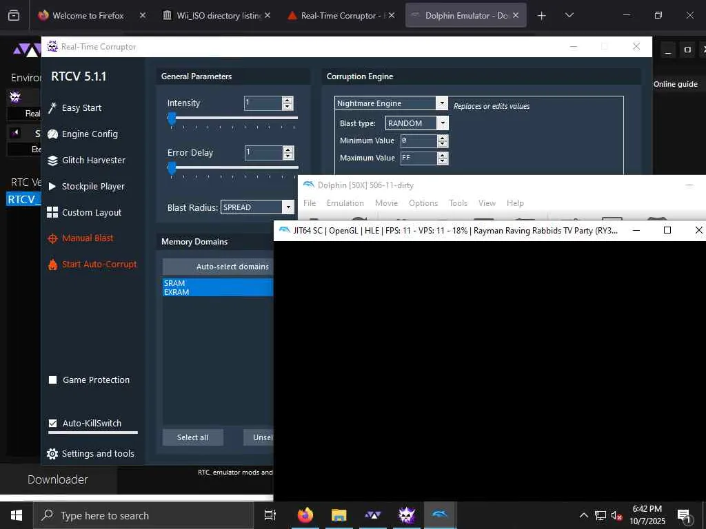Click the Error Delay slider handle
Image resolution: width=706 pixels, height=529 pixels.
point(172,168)
